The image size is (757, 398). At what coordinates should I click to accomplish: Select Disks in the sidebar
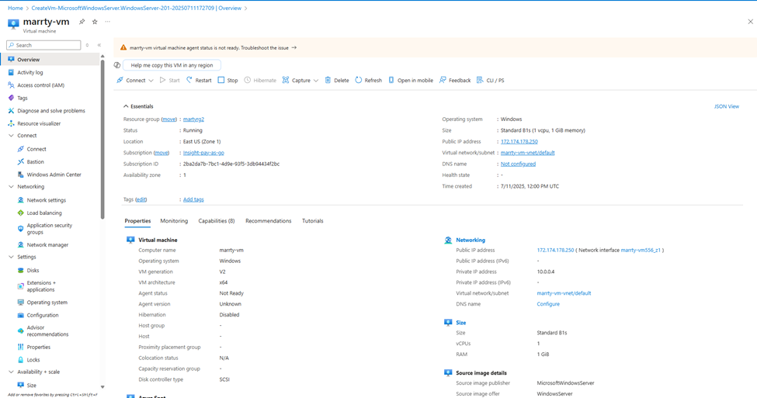coord(33,271)
